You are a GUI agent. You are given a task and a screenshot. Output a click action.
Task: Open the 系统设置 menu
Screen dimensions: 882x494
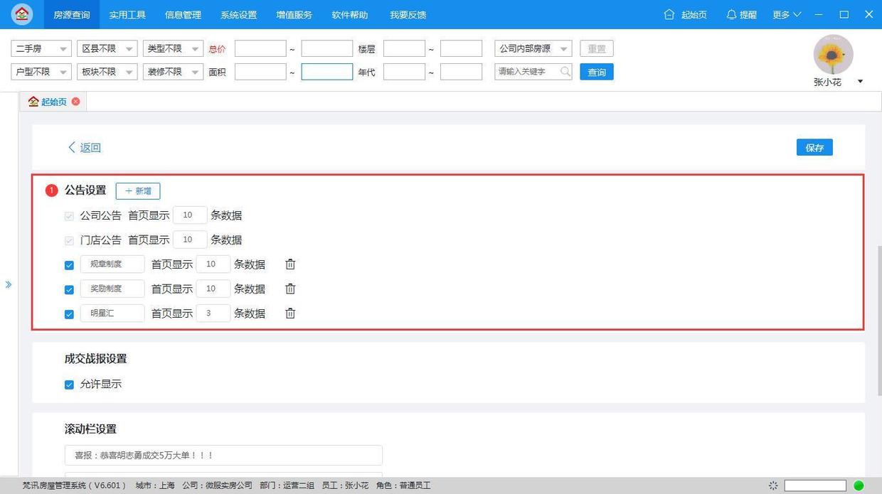pyautogui.click(x=238, y=14)
